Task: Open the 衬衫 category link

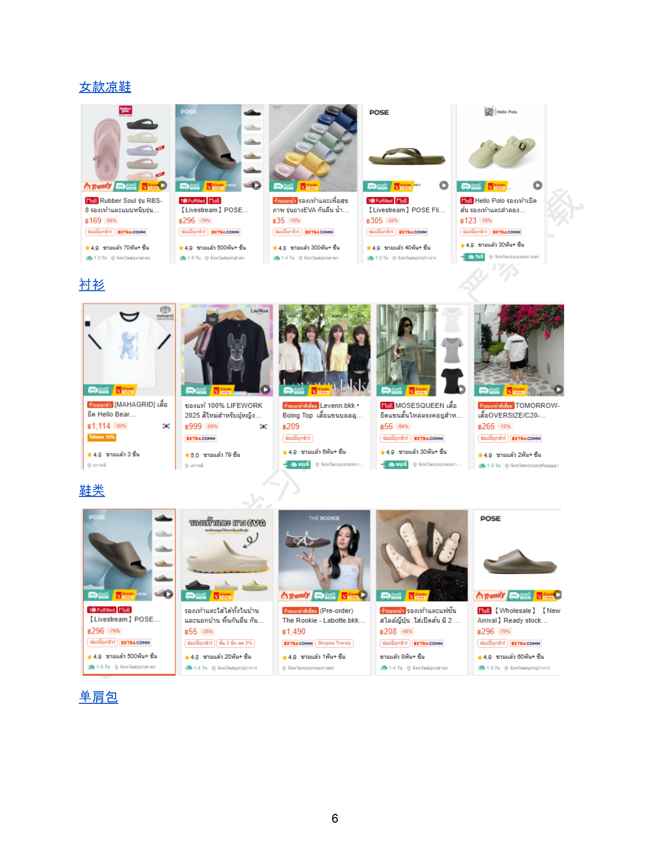Action: click(x=92, y=285)
